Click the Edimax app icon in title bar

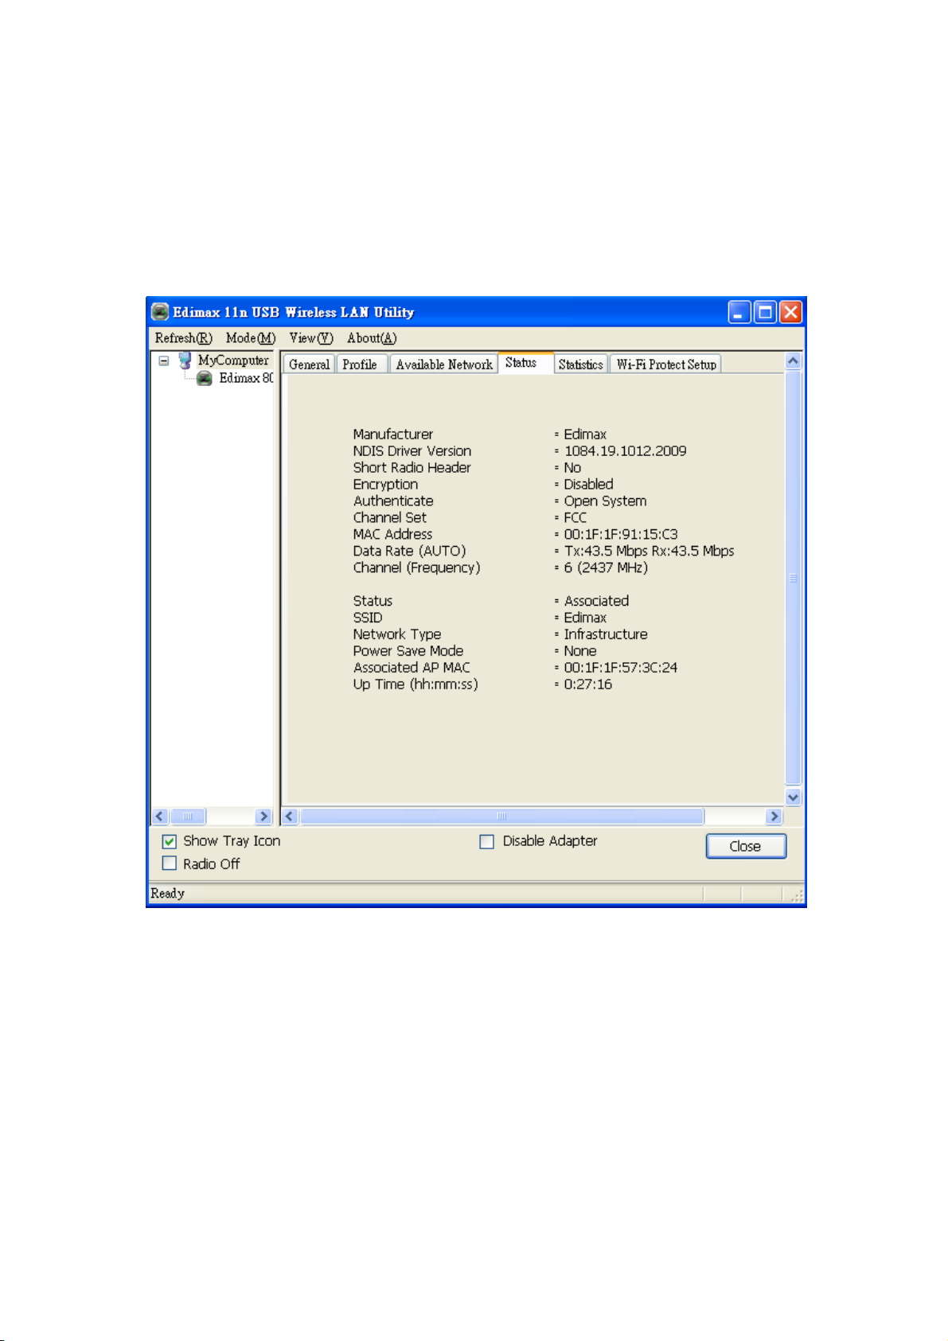pyautogui.click(x=160, y=311)
